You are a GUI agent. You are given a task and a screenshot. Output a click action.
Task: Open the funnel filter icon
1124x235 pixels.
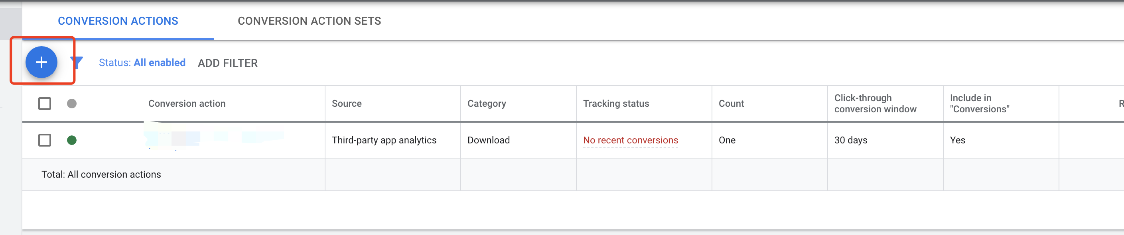point(77,63)
